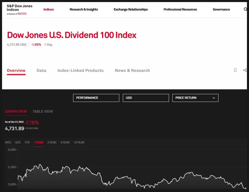The image size is (249, 192).
Task: Select the 3 YEAR time range
Action: 52,142
